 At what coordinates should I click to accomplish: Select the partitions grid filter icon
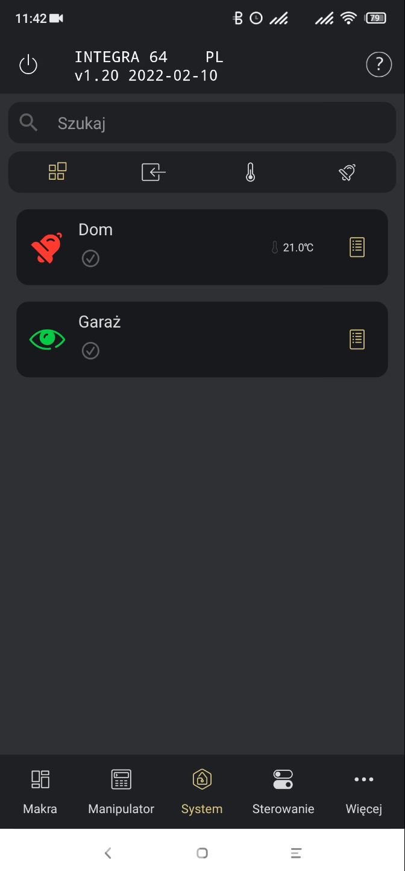(x=57, y=172)
